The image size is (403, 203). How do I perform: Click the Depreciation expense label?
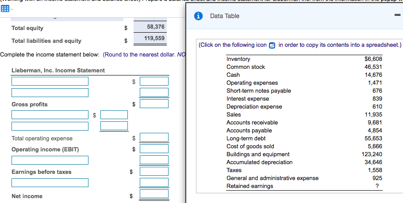tap(254, 107)
